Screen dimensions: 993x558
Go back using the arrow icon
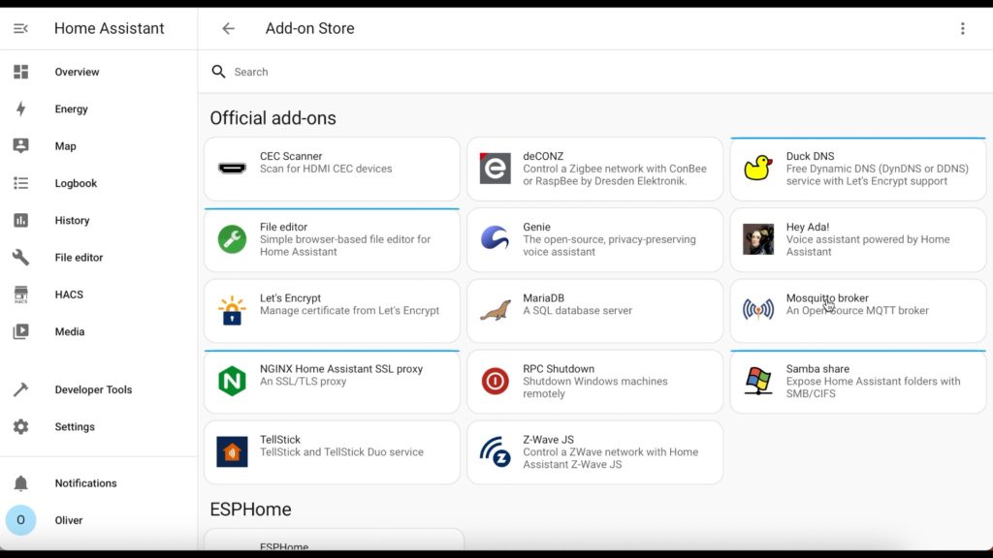228,28
